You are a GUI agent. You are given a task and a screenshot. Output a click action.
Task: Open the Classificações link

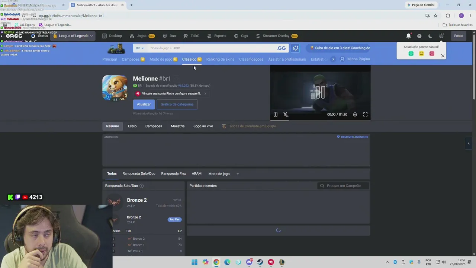[251, 59]
